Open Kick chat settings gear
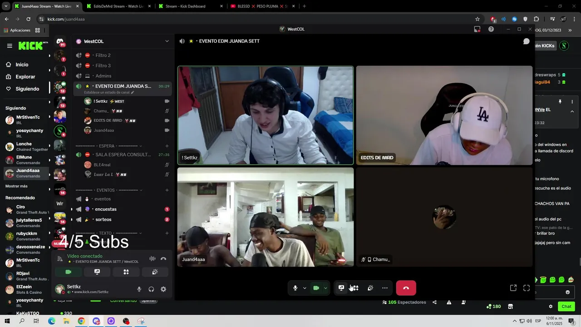The height and width of the screenshot is (327, 581). click(x=551, y=307)
